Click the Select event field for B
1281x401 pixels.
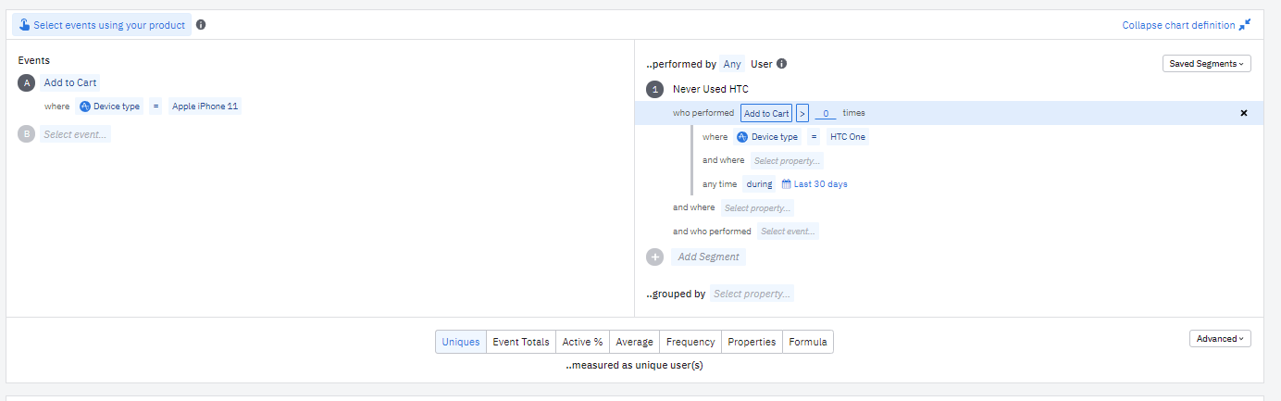[x=75, y=134]
